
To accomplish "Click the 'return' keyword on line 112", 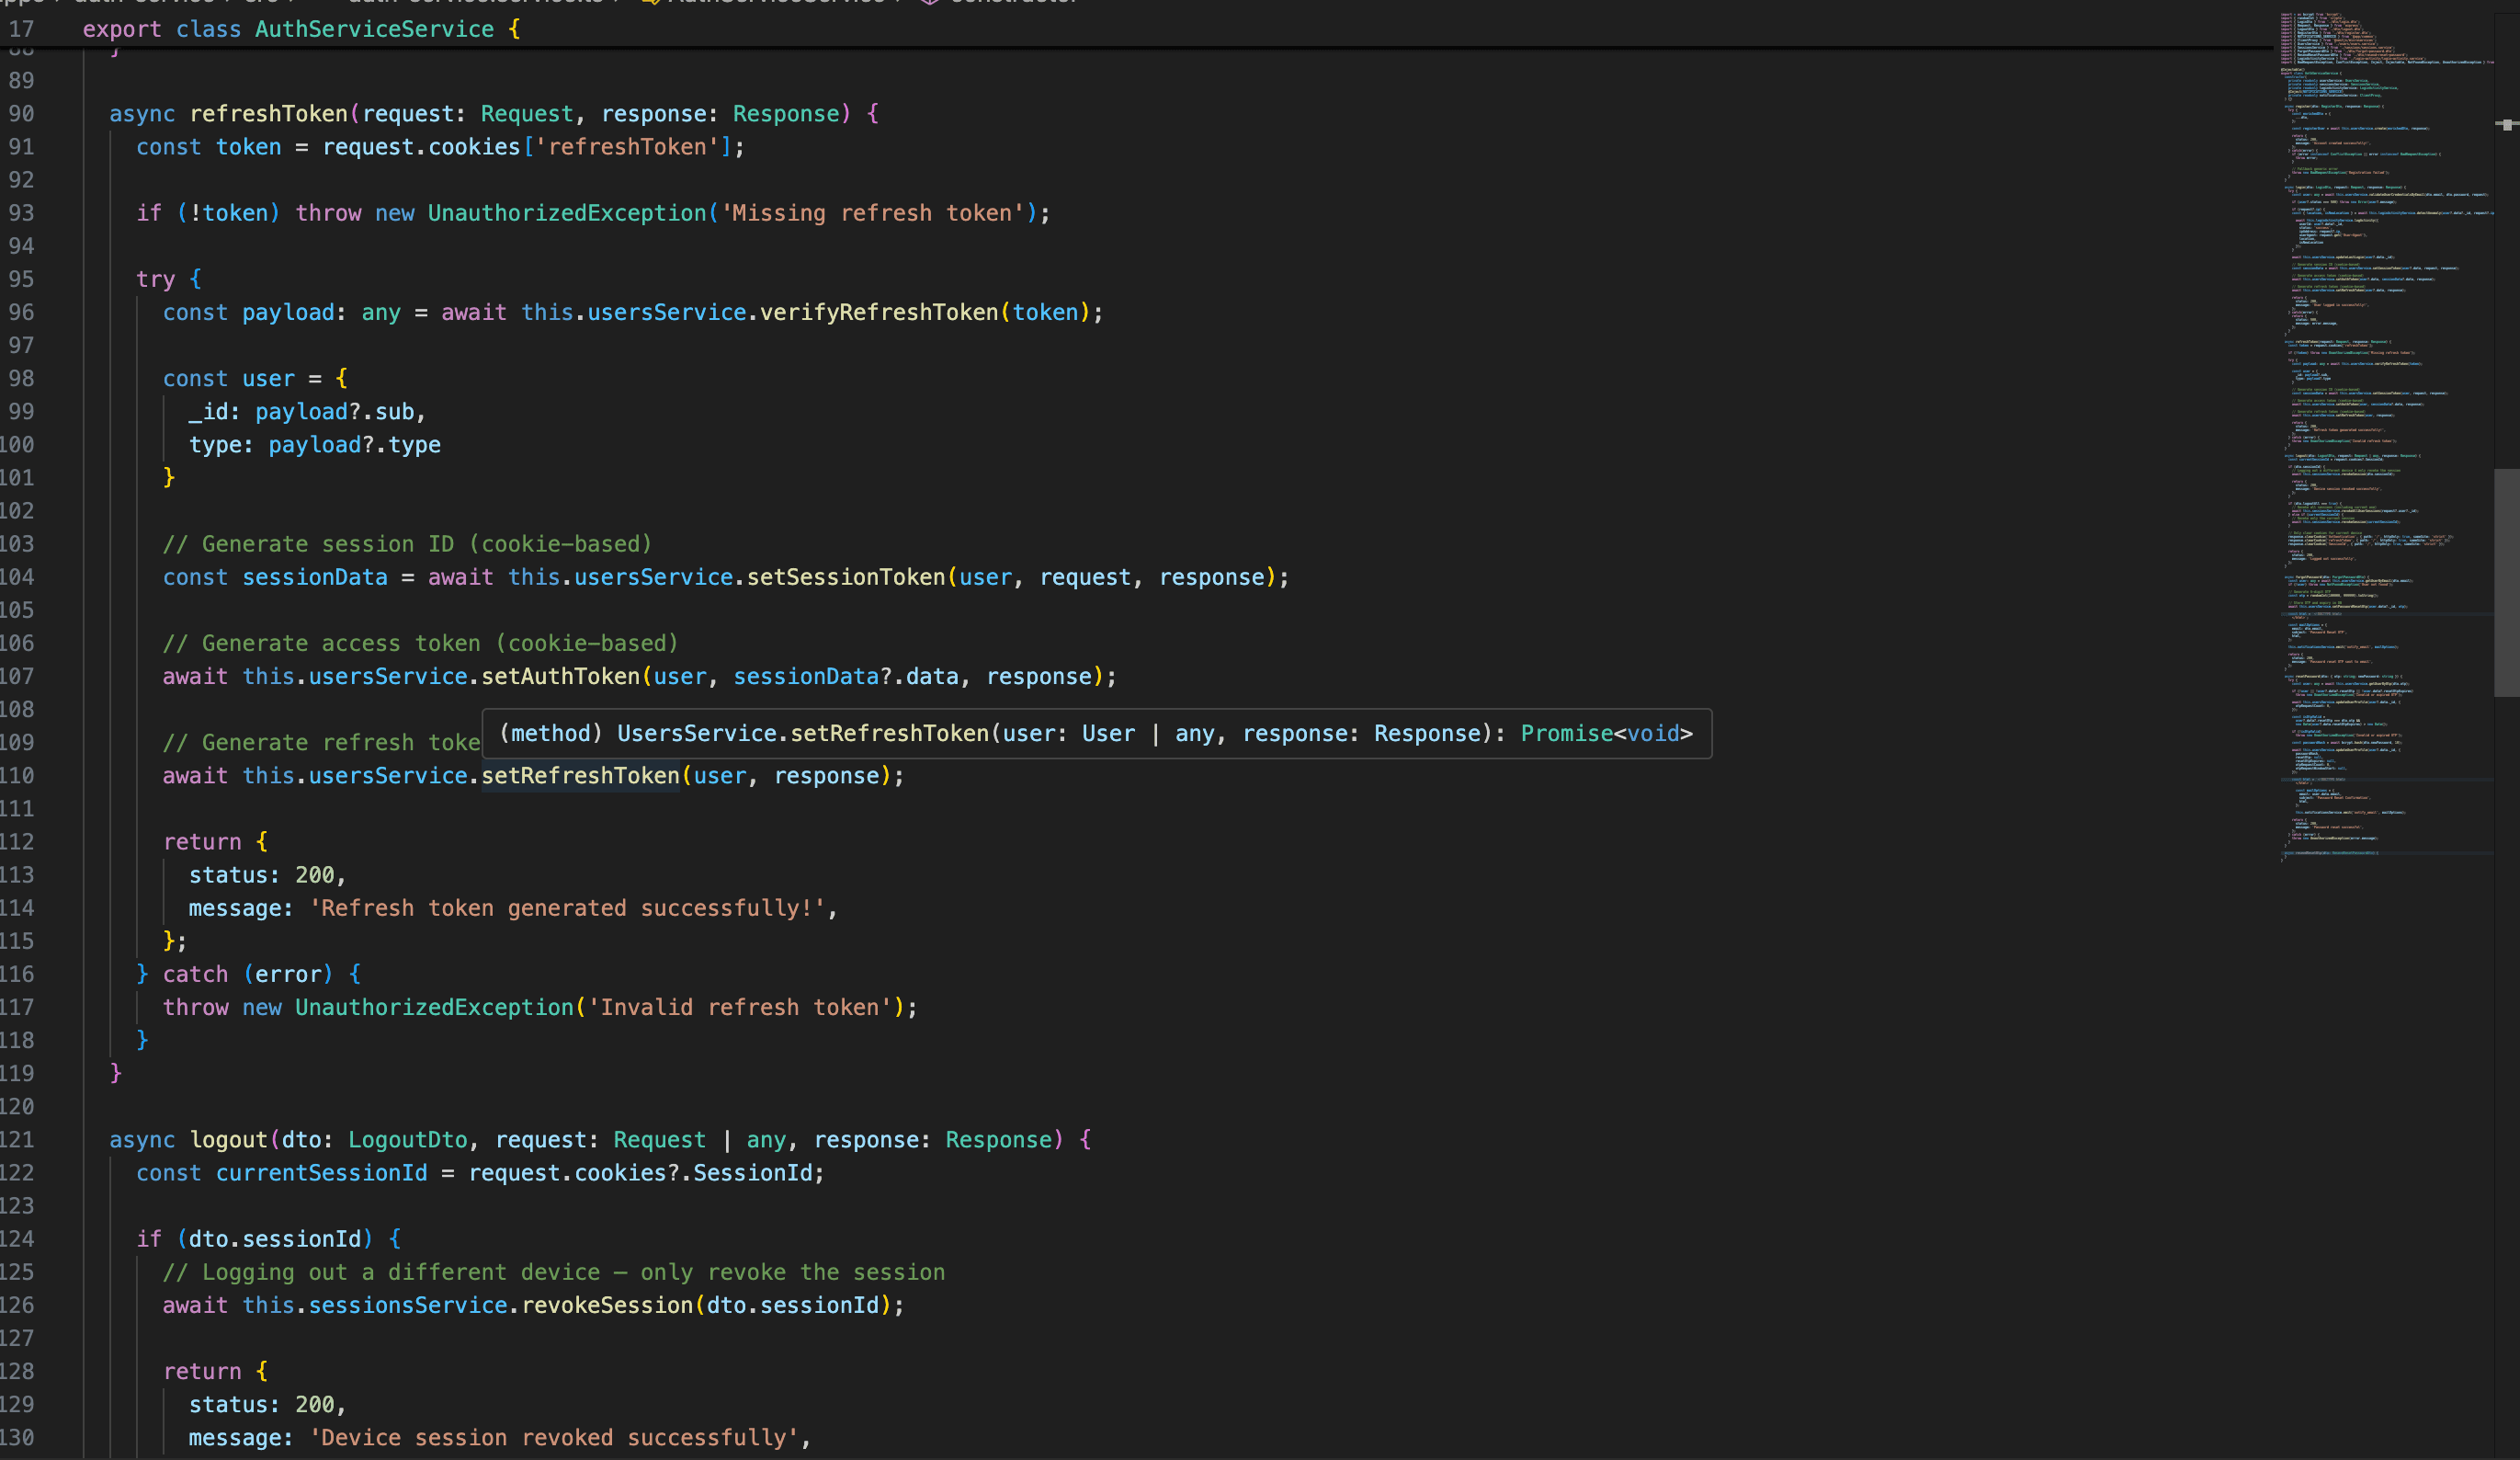I will pyautogui.click(x=202, y=842).
